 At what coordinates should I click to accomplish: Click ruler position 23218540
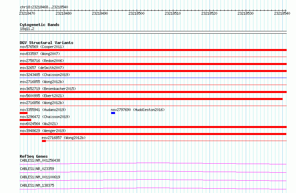[x=282, y=13]
